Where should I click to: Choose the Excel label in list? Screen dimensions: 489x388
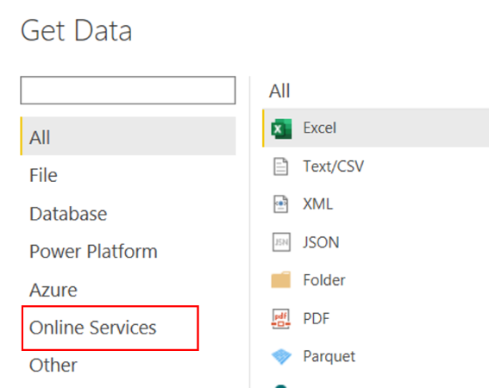(x=320, y=128)
